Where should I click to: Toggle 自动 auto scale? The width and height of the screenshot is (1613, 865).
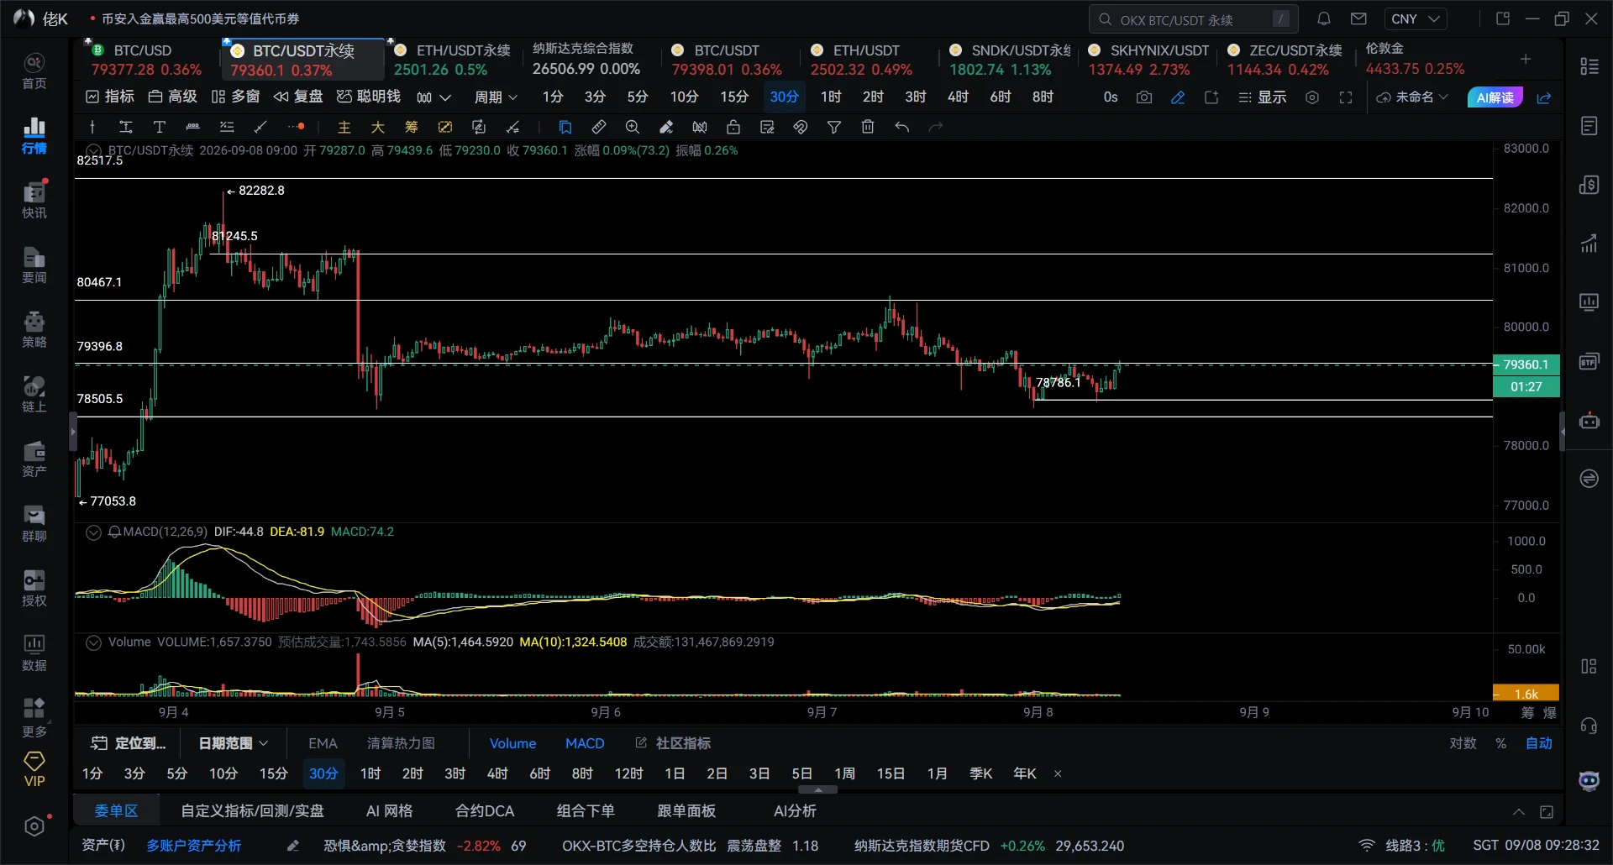[1539, 743]
